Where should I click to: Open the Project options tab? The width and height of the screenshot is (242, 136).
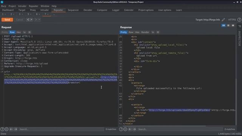click(x=146, y=10)
